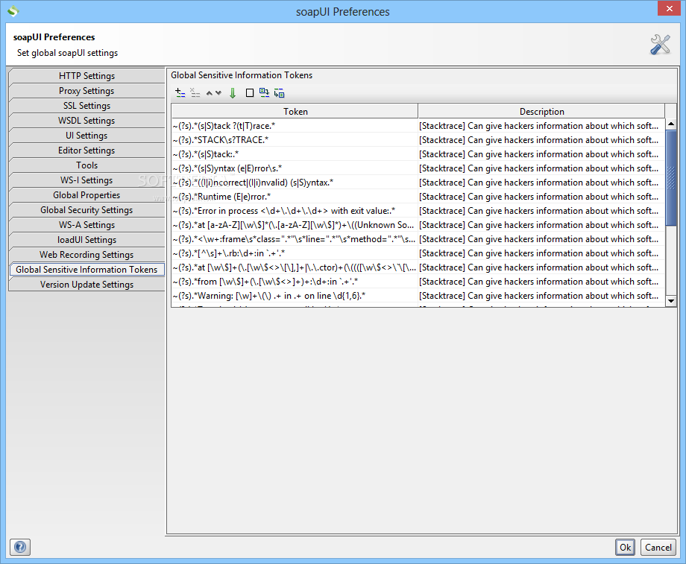
Task: Click the load tokens from source icon
Action: [264, 92]
